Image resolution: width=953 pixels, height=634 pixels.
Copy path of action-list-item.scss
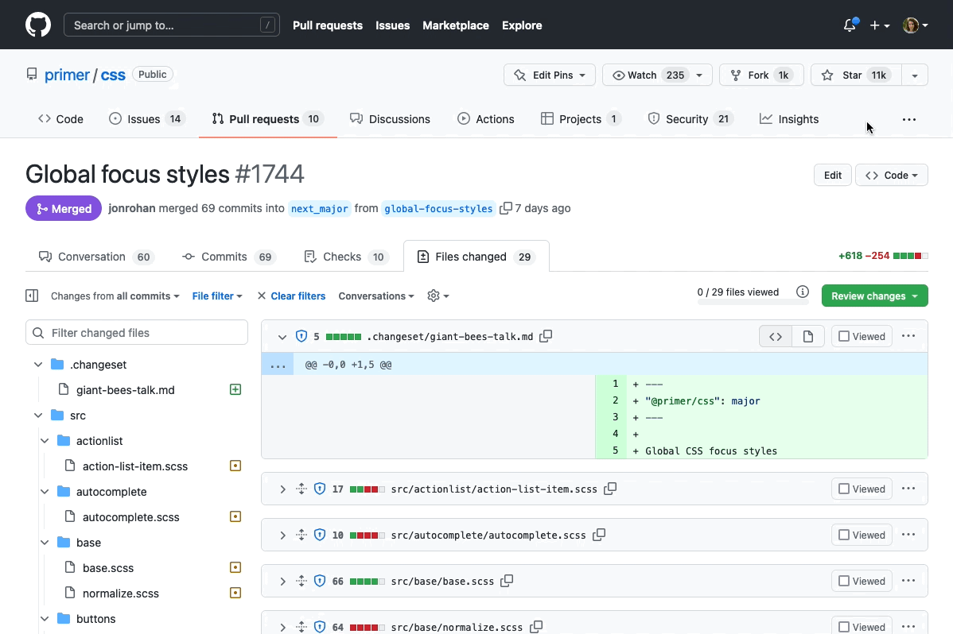(610, 489)
